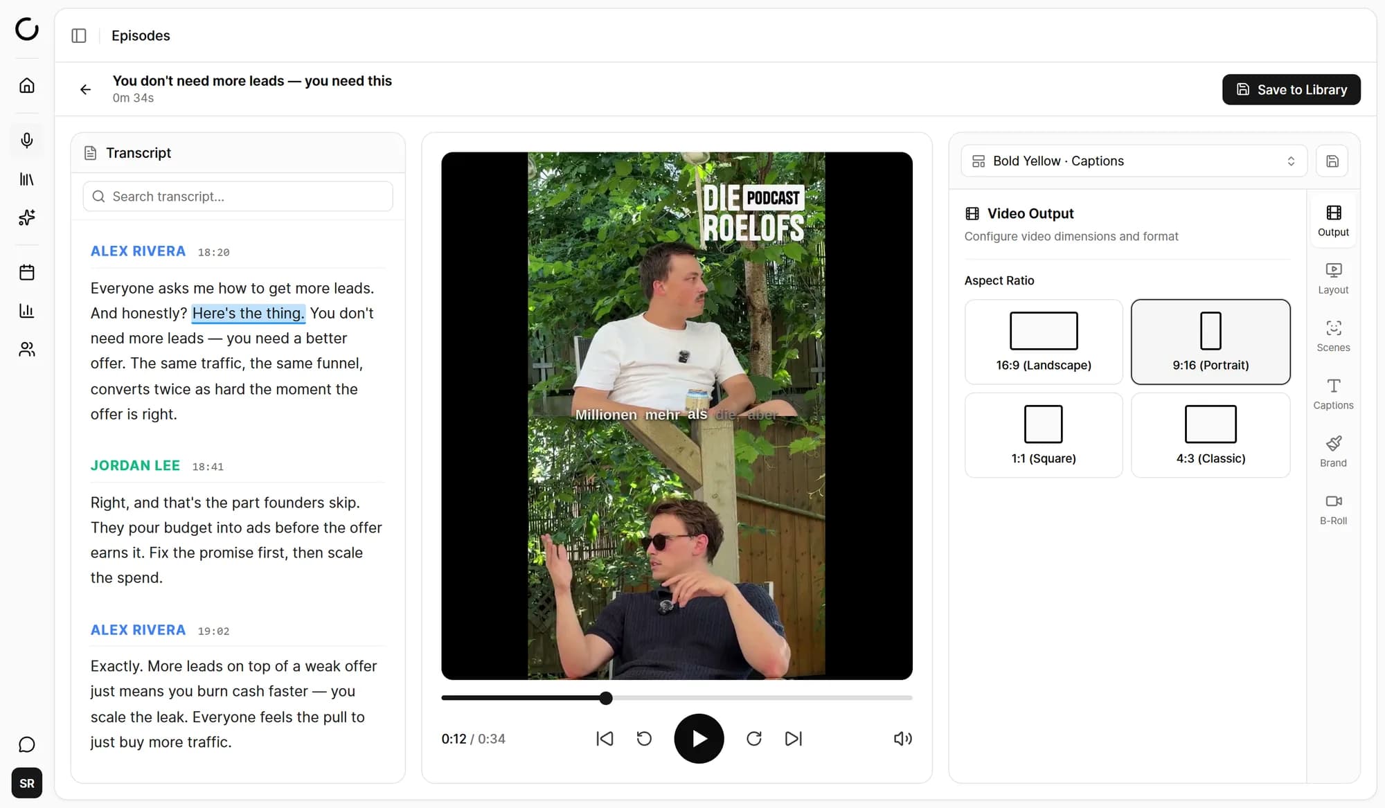
Task: Open the Home icon in the sidebar
Action: 27,85
